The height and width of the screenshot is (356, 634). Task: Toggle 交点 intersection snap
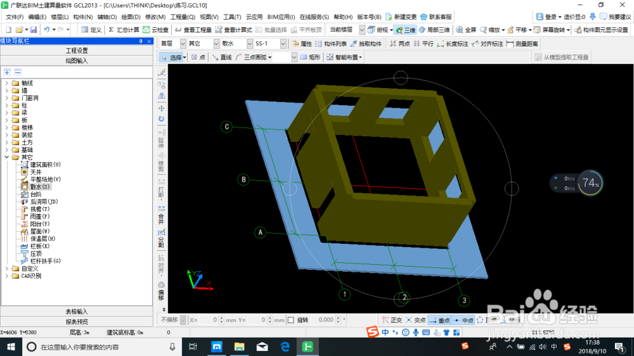tap(416, 320)
